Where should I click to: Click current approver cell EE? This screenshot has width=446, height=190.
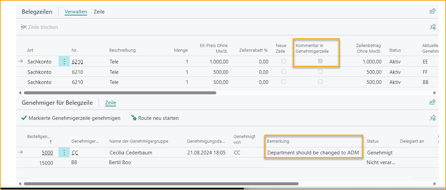(x=425, y=62)
